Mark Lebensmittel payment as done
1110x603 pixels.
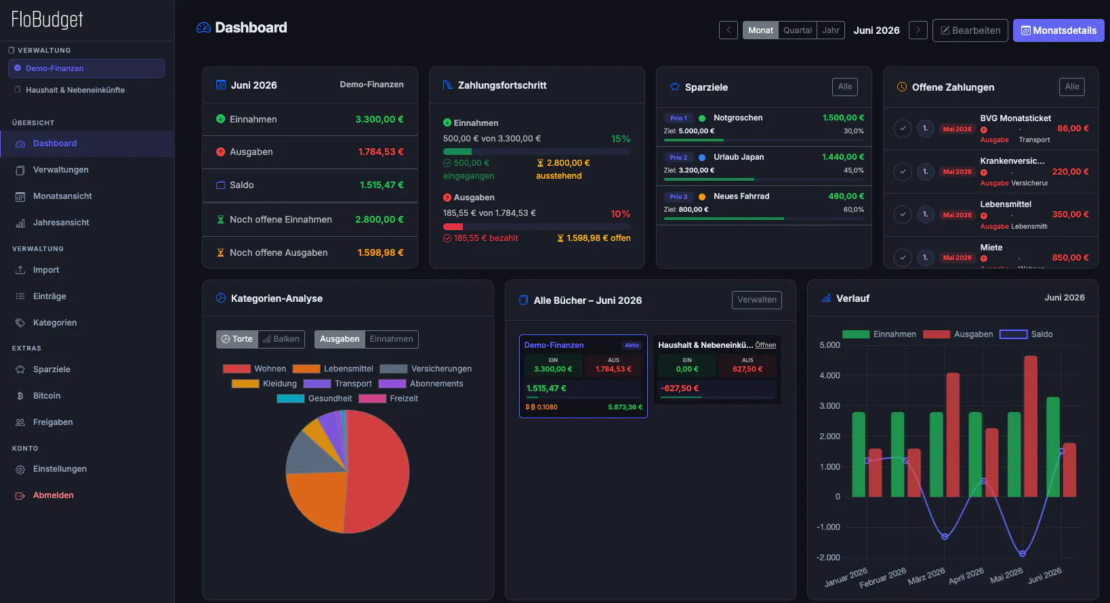point(903,215)
